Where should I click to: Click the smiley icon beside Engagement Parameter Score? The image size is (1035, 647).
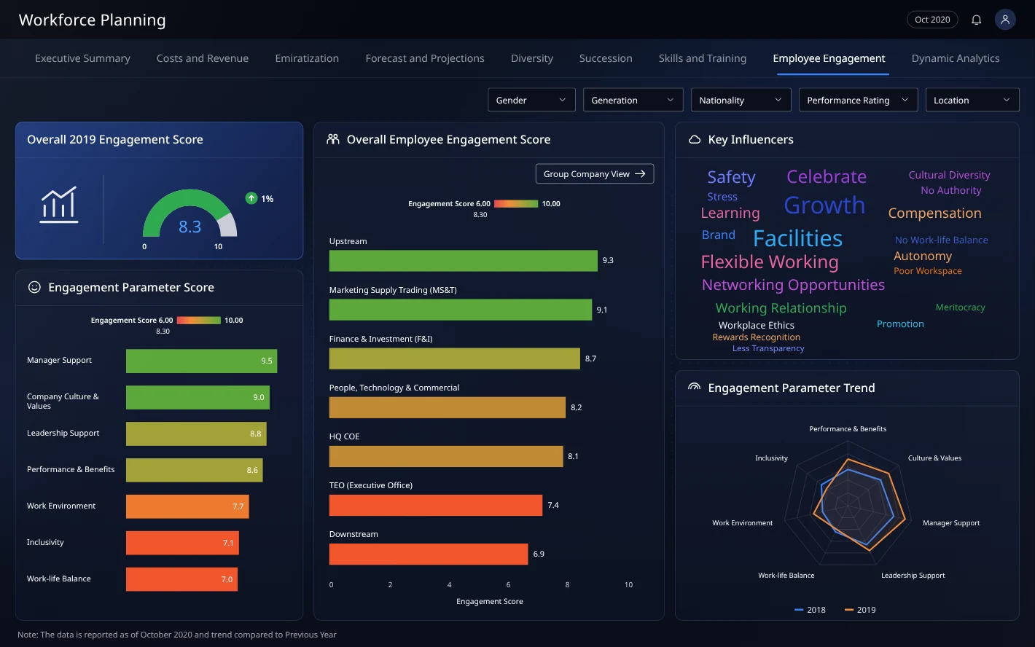coord(34,287)
